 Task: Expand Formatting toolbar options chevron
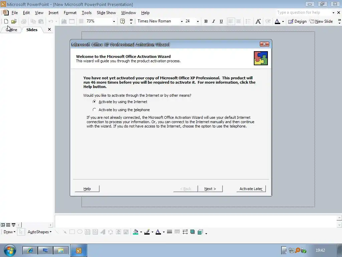pos(339,21)
